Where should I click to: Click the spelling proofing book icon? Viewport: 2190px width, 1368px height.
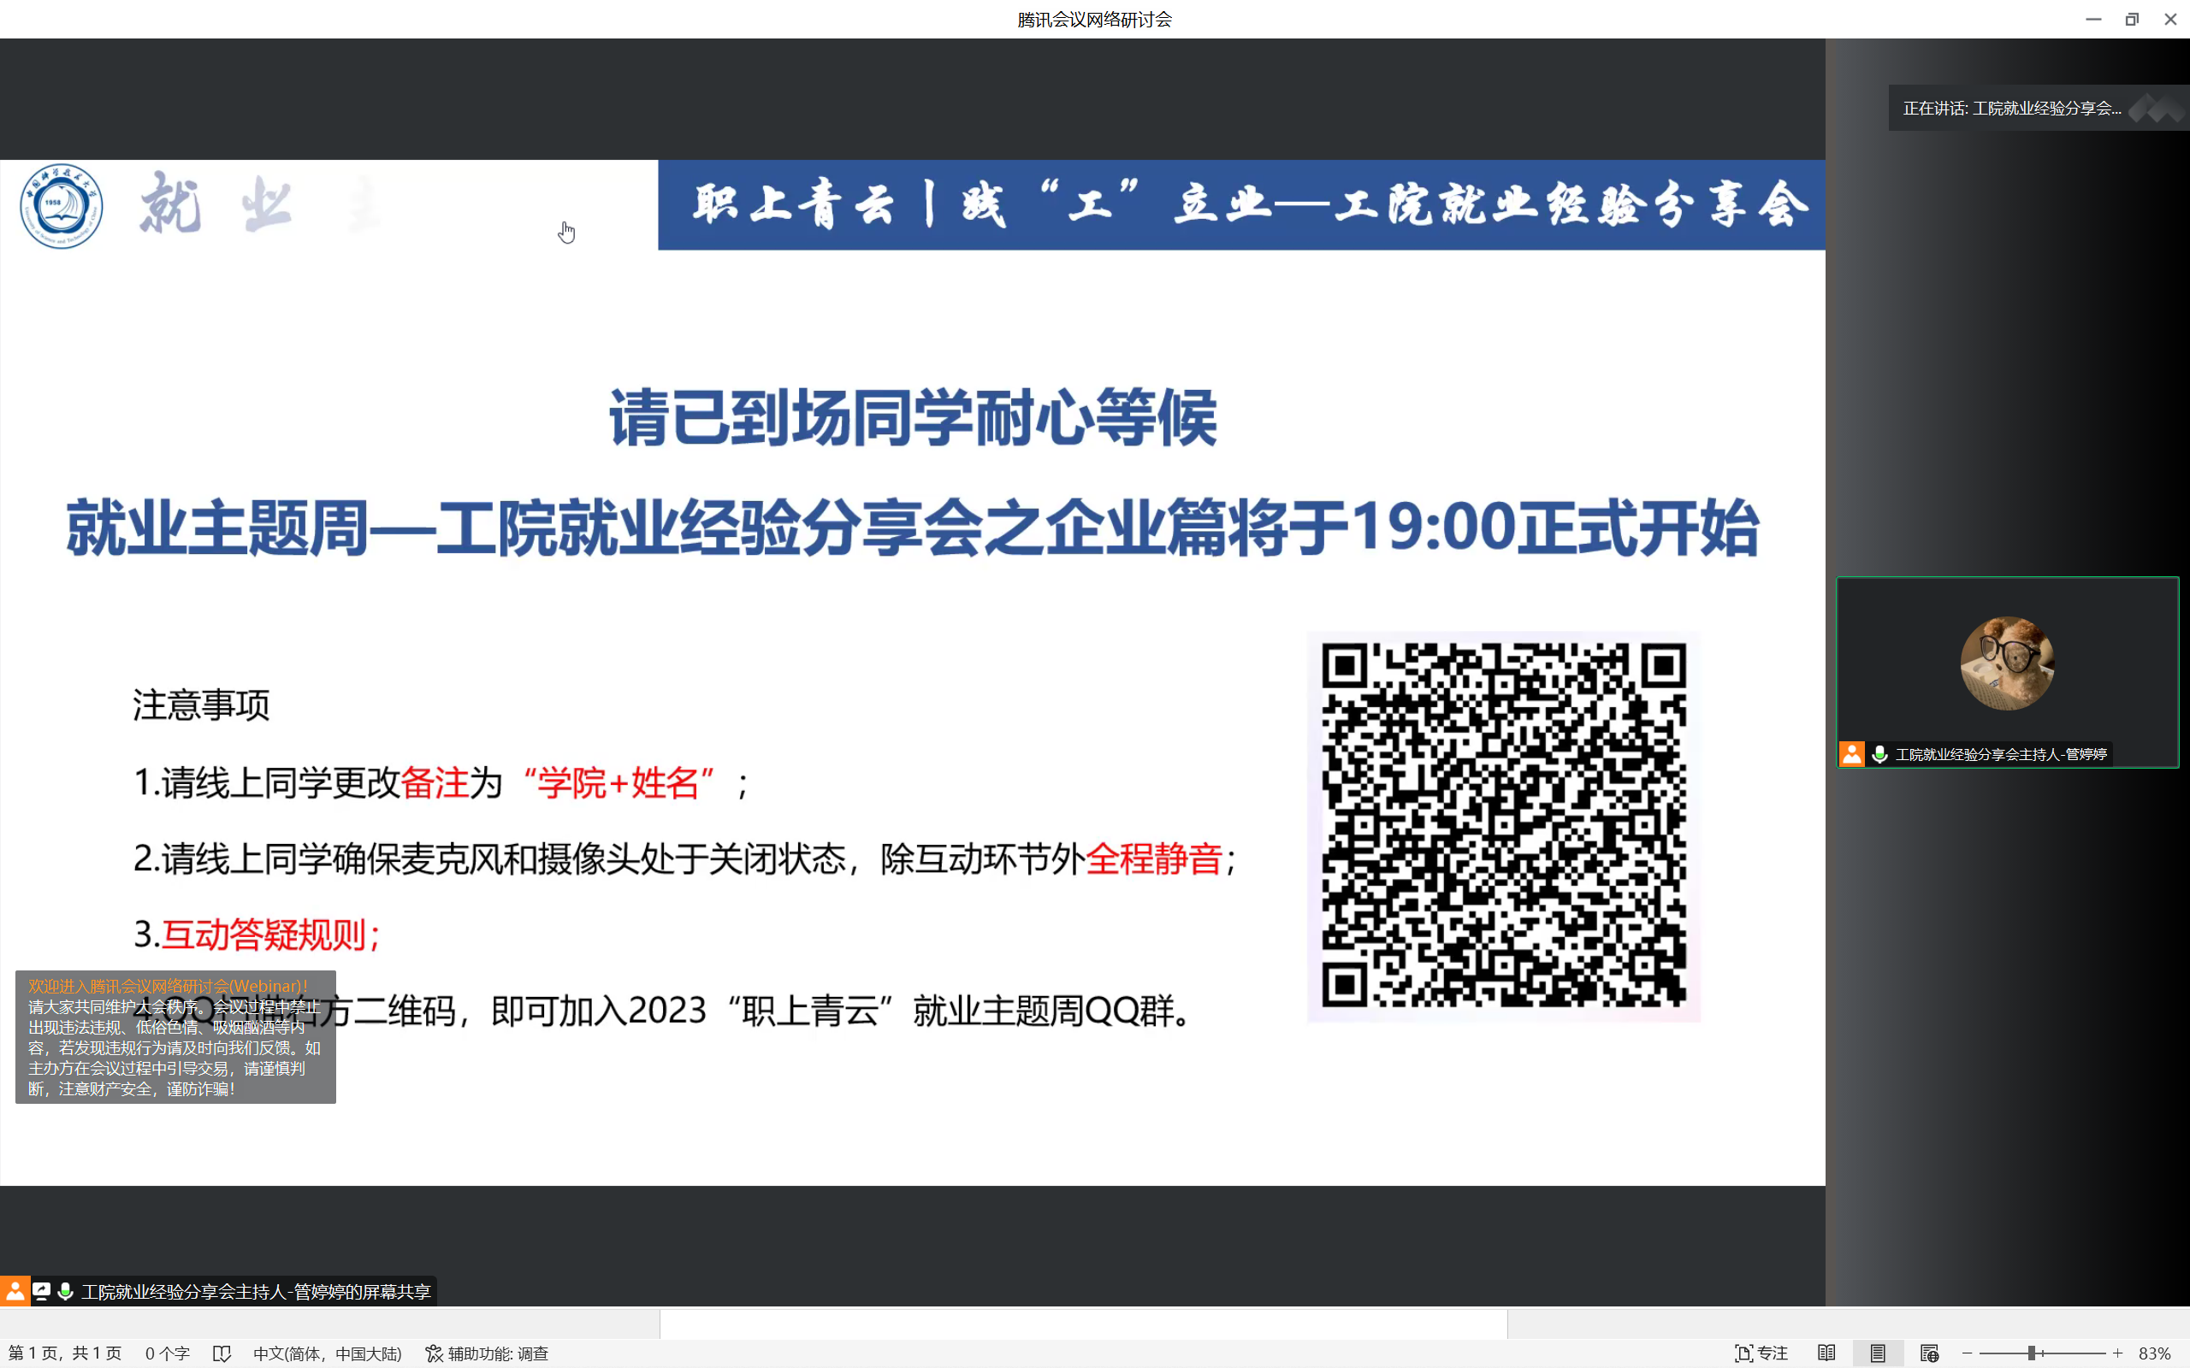click(x=222, y=1353)
